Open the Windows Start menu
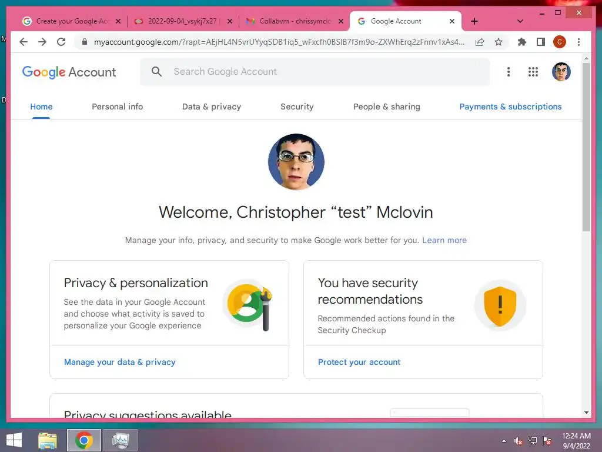Image resolution: width=602 pixels, height=452 pixels. pos(14,440)
